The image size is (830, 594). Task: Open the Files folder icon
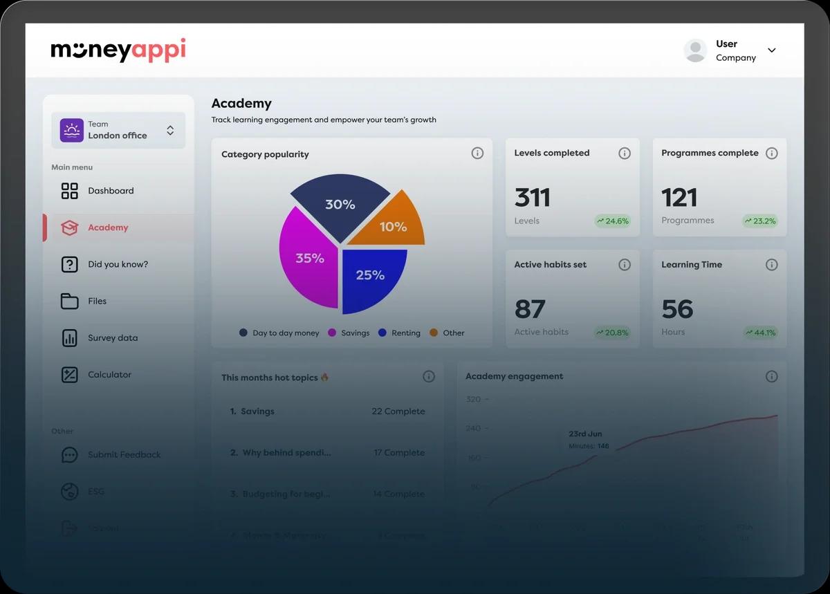(x=70, y=301)
